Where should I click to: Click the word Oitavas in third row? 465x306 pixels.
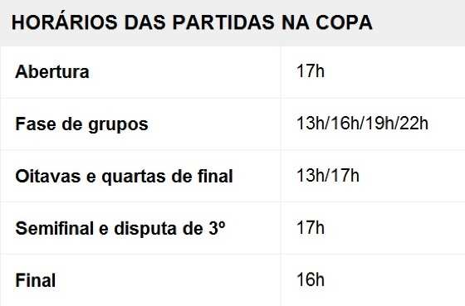(x=48, y=177)
